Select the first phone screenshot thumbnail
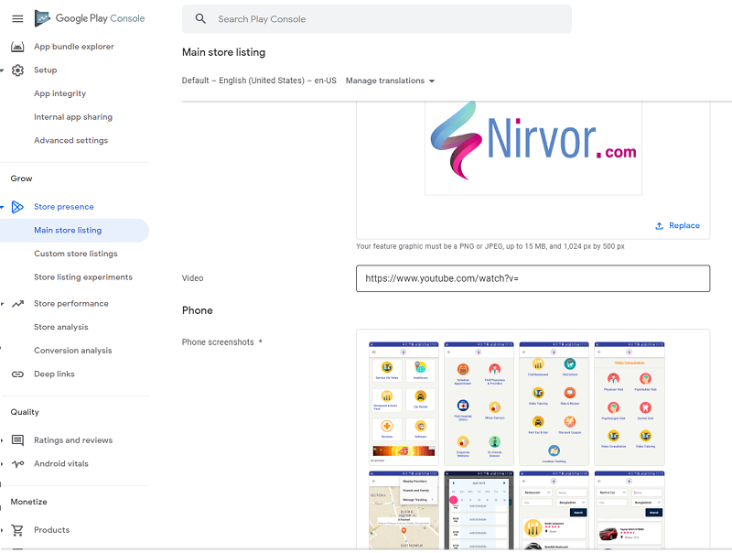732x553 pixels. point(403,404)
